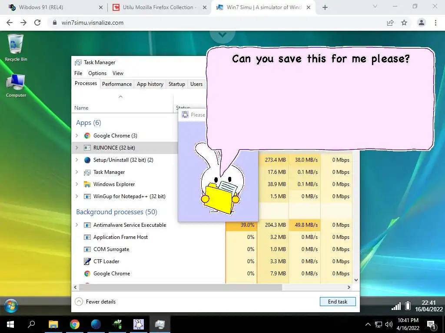The width and height of the screenshot is (445, 333).
Task: Click the address bar URL
Action: 93,23
